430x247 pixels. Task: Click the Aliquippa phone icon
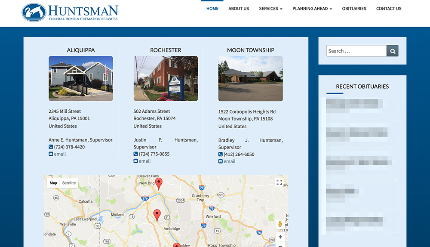(x=51, y=147)
